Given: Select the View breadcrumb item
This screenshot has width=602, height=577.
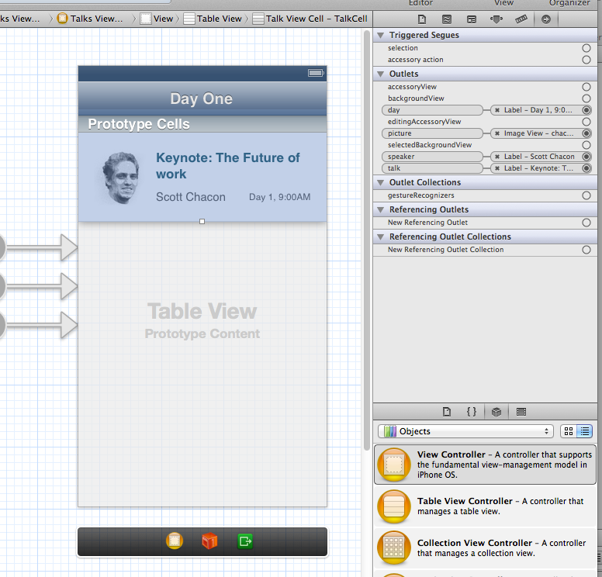Looking at the screenshot, I should click(x=157, y=19).
